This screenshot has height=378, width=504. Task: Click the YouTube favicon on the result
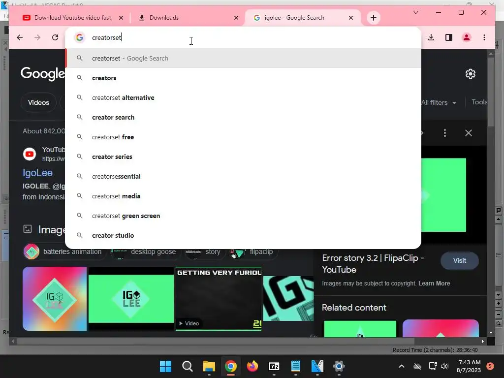coord(30,154)
